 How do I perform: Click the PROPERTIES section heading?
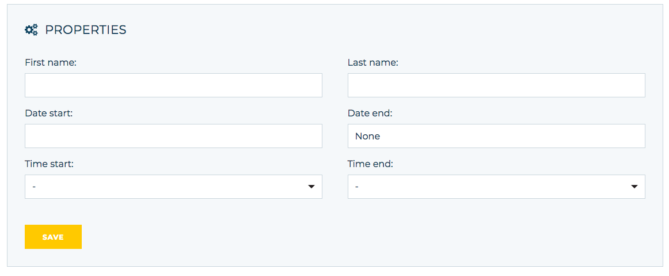[86, 30]
